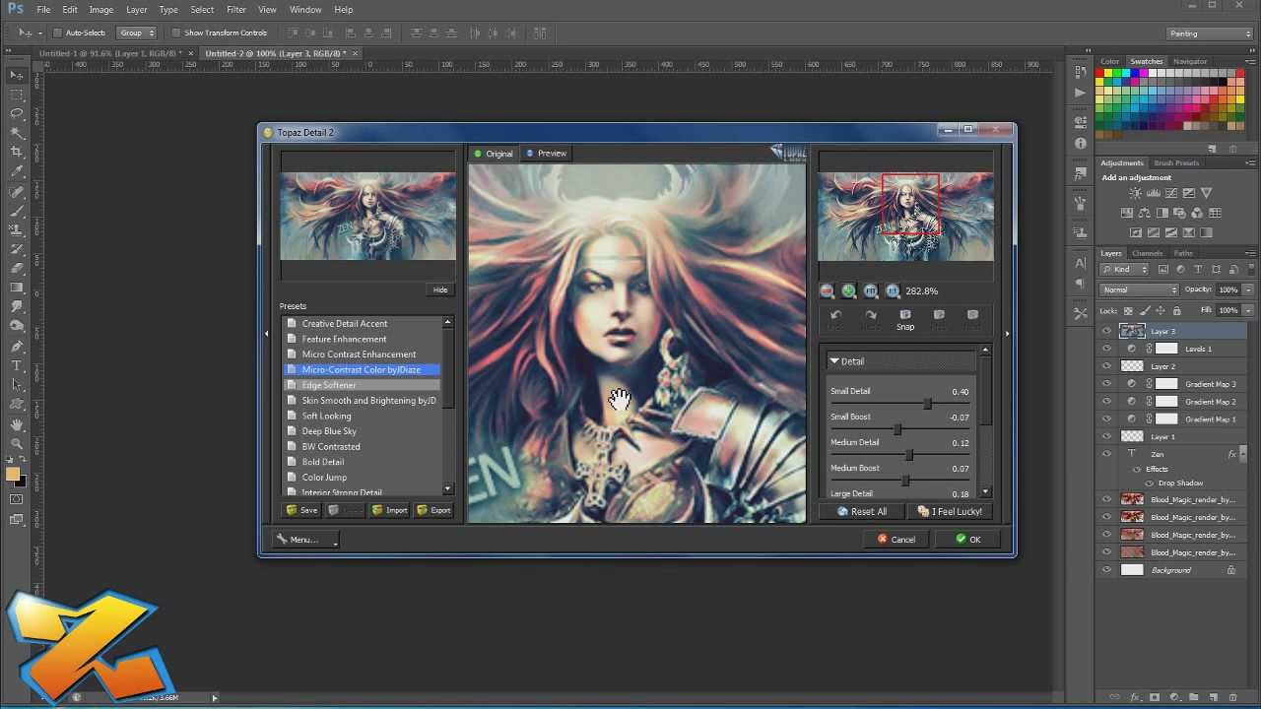
Task: Toggle the Auto-Select checkbox
Action: click(x=57, y=32)
